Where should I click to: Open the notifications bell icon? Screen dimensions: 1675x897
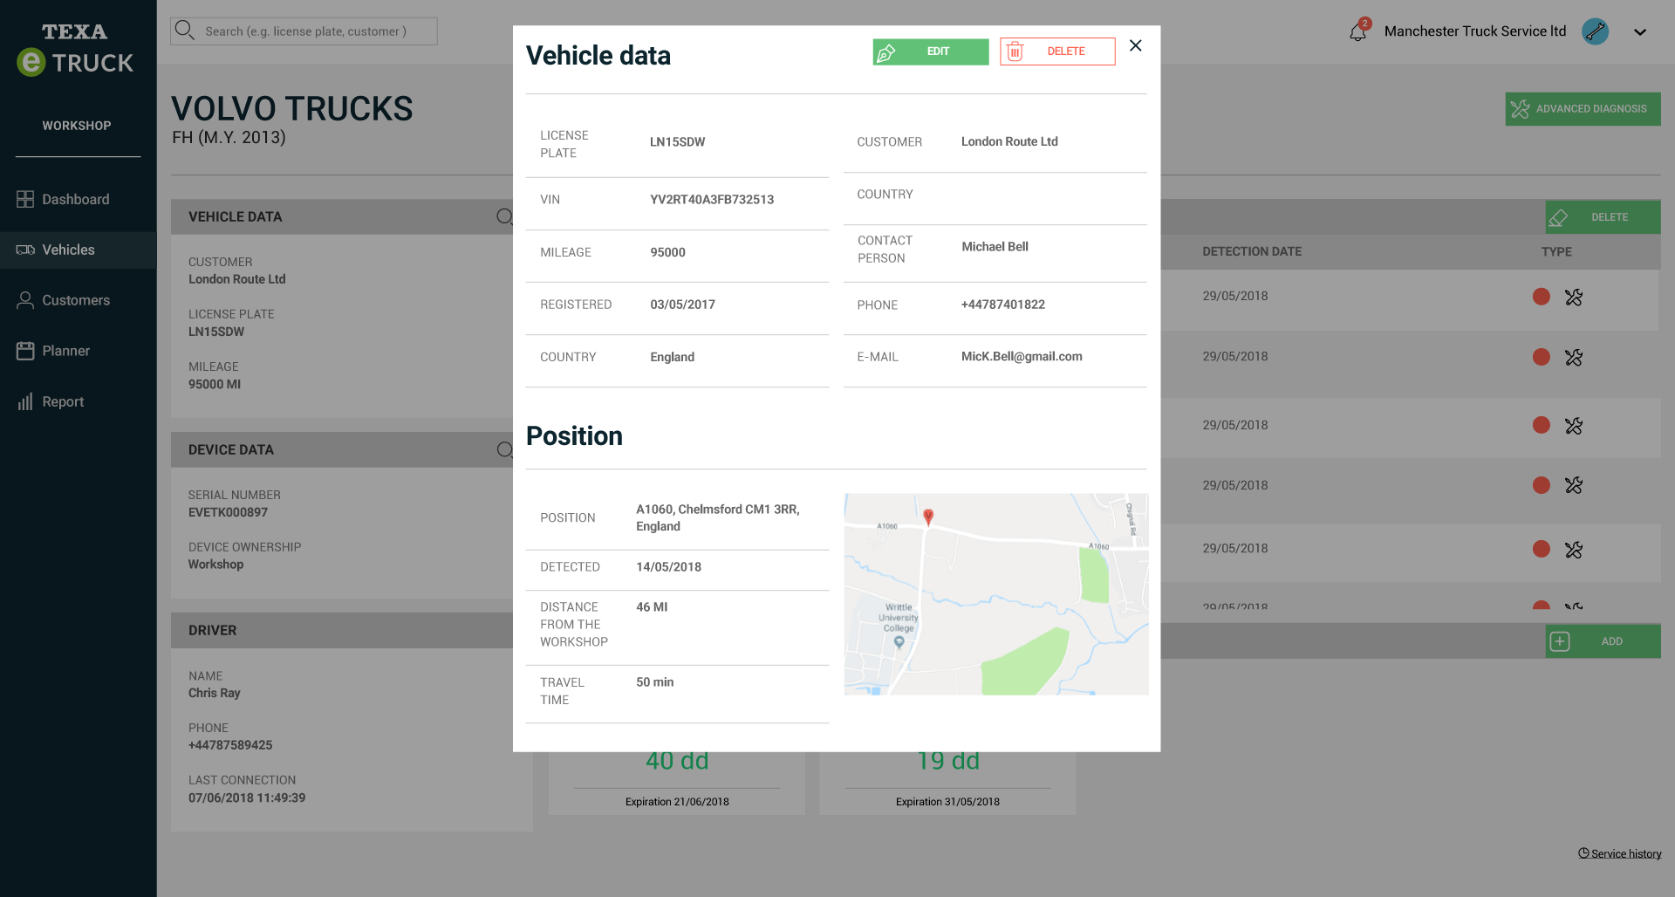click(x=1358, y=31)
